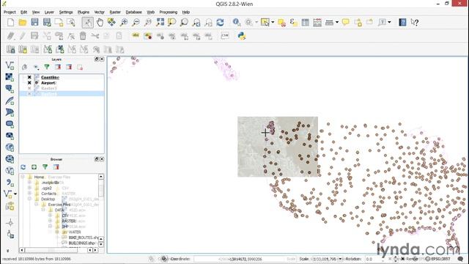469x264 pixels.
Task: Click Save Project As icon
Action: pos(47,22)
